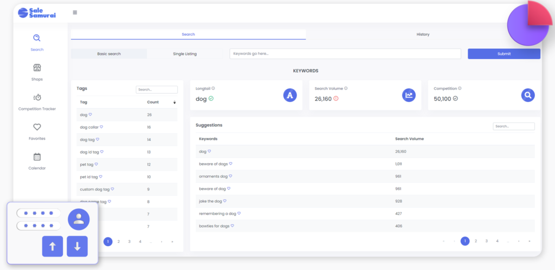The height and width of the screenshot is (270, 555).
Task: Go to page 2 of Tags
Action: (x=119, y=242)
